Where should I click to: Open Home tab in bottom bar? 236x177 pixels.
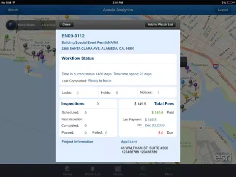[67, 171]
